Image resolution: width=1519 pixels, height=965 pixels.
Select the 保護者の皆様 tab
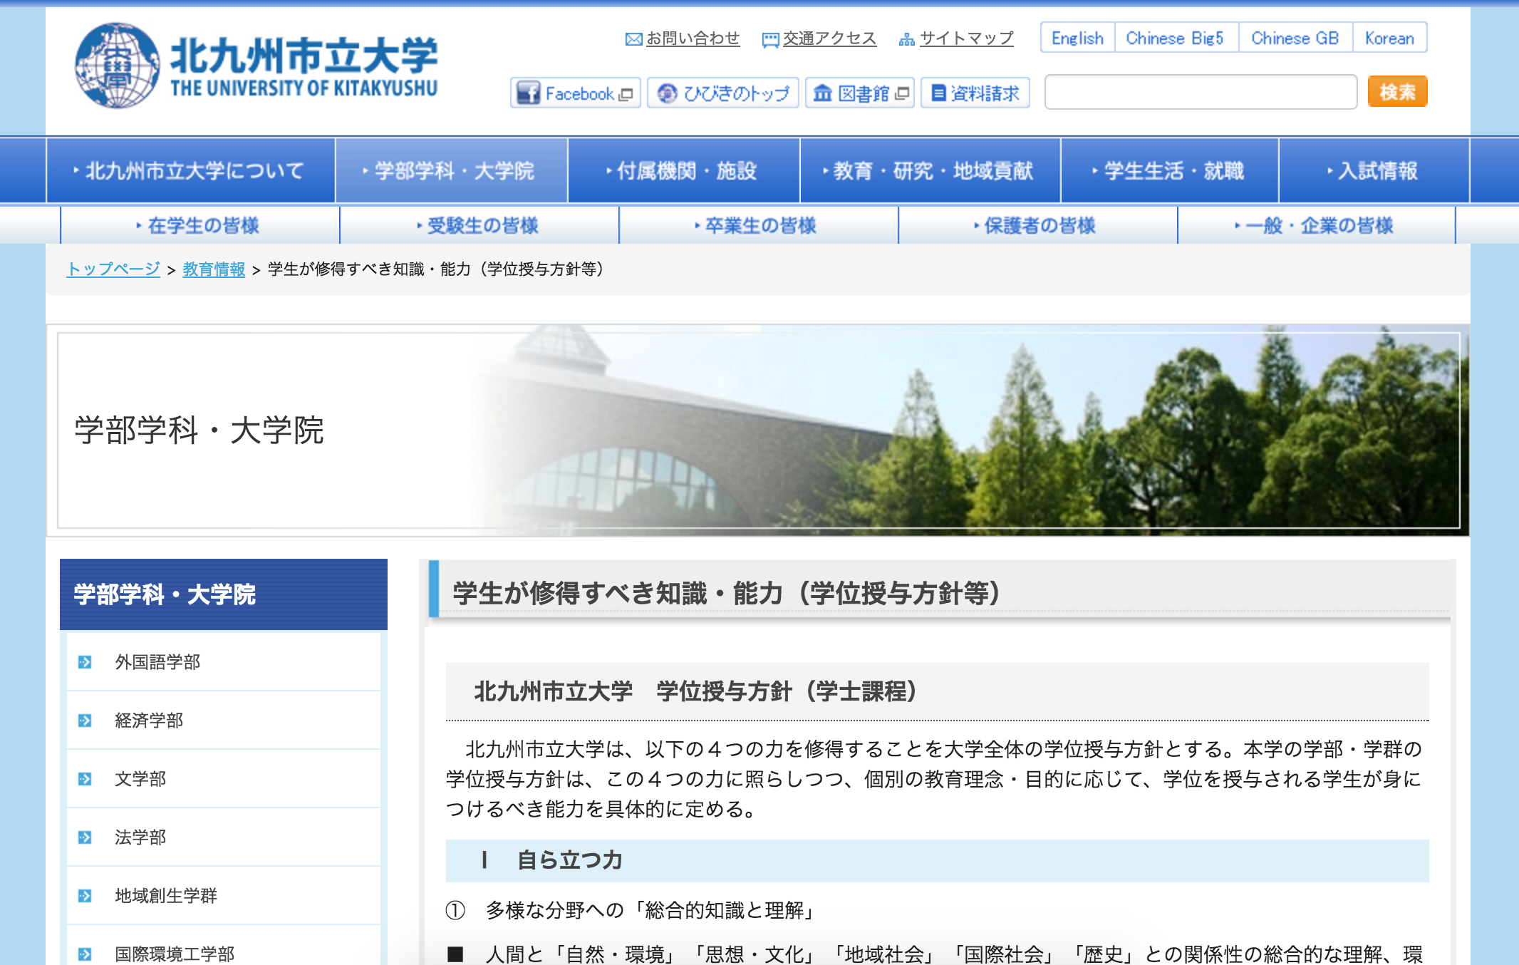click(x=1037, y=226)
